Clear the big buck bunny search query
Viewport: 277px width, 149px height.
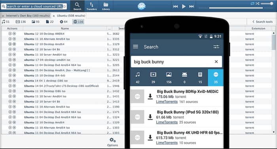(216, 62)
